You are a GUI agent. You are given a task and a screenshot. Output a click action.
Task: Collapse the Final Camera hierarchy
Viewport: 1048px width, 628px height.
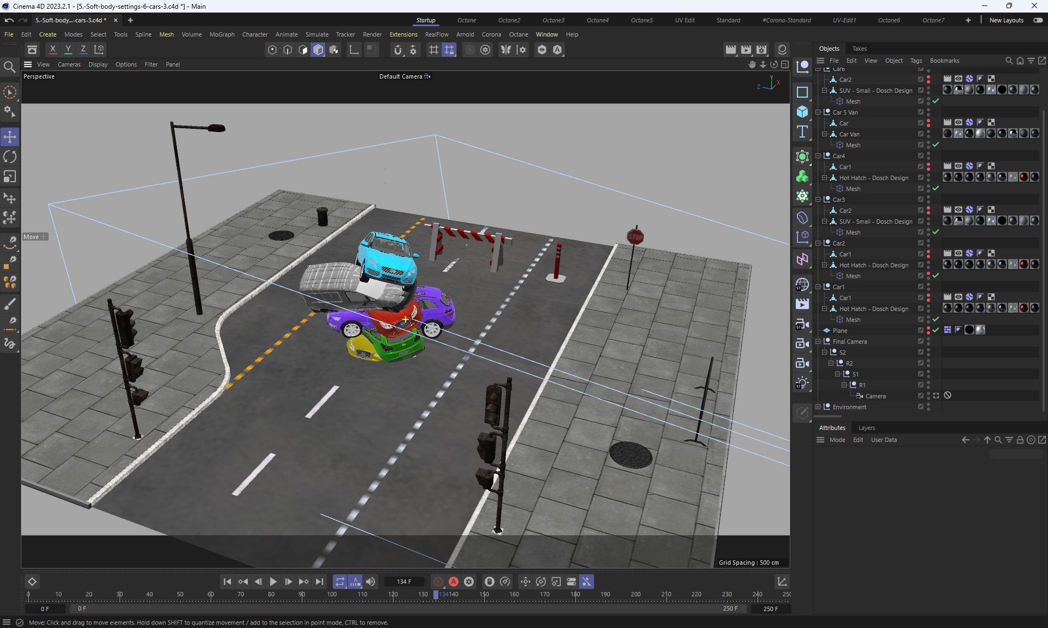[818, 342]
